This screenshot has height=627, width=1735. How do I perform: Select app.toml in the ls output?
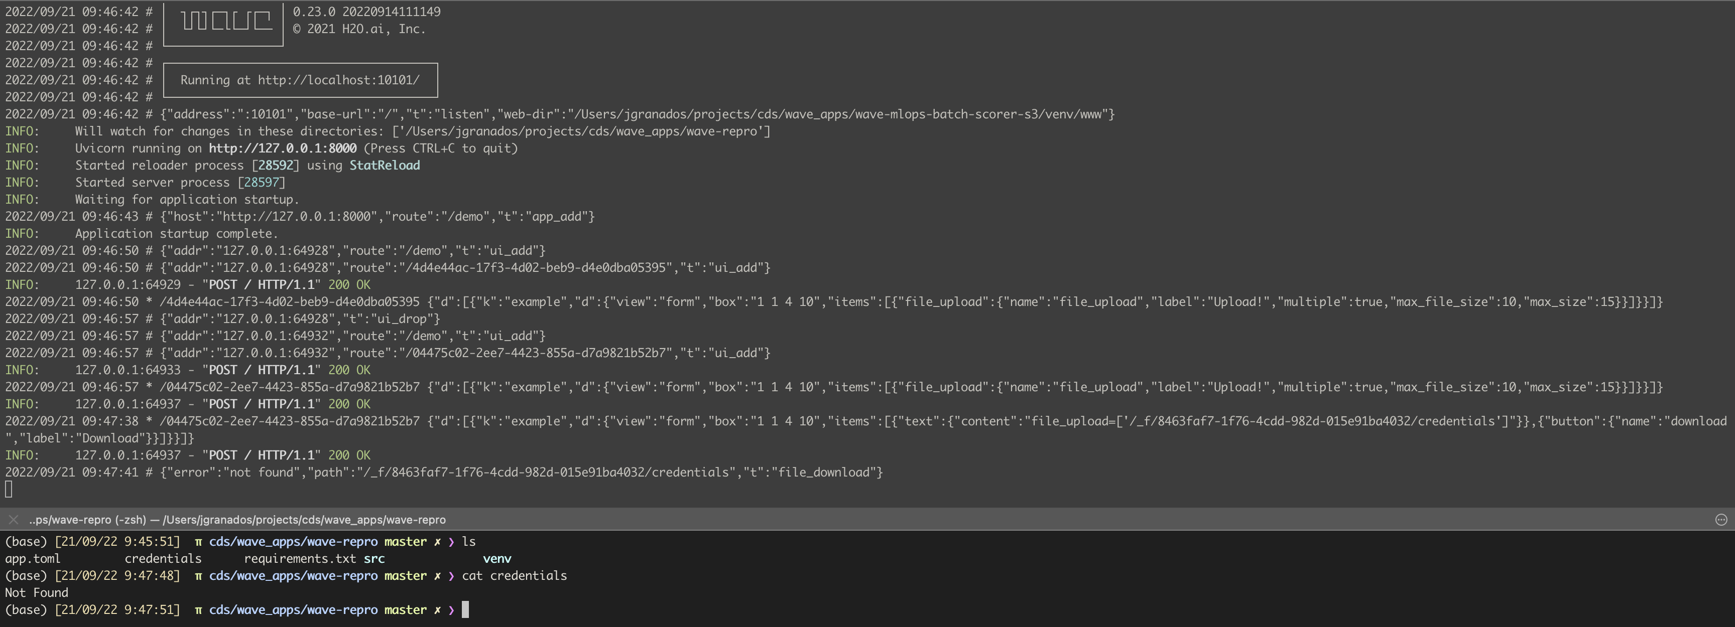point(32,558)
